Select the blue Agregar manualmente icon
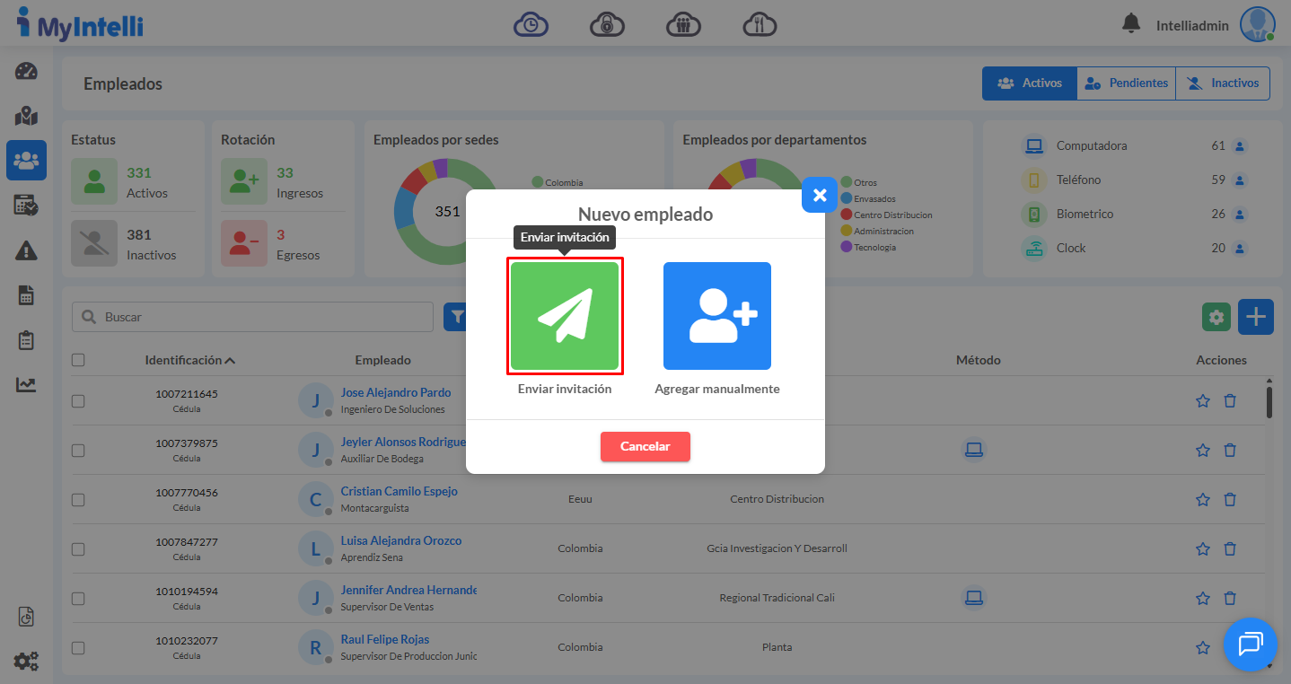The width and height of the screenshot is (1291, 684). pos(716,316)
